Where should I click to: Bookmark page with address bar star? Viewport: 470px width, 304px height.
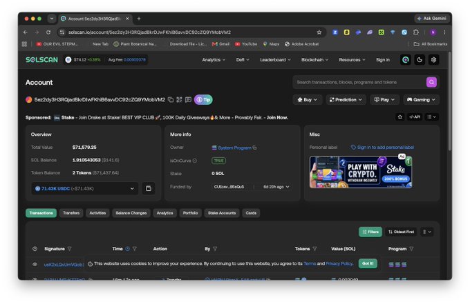[x=319, y=32]
